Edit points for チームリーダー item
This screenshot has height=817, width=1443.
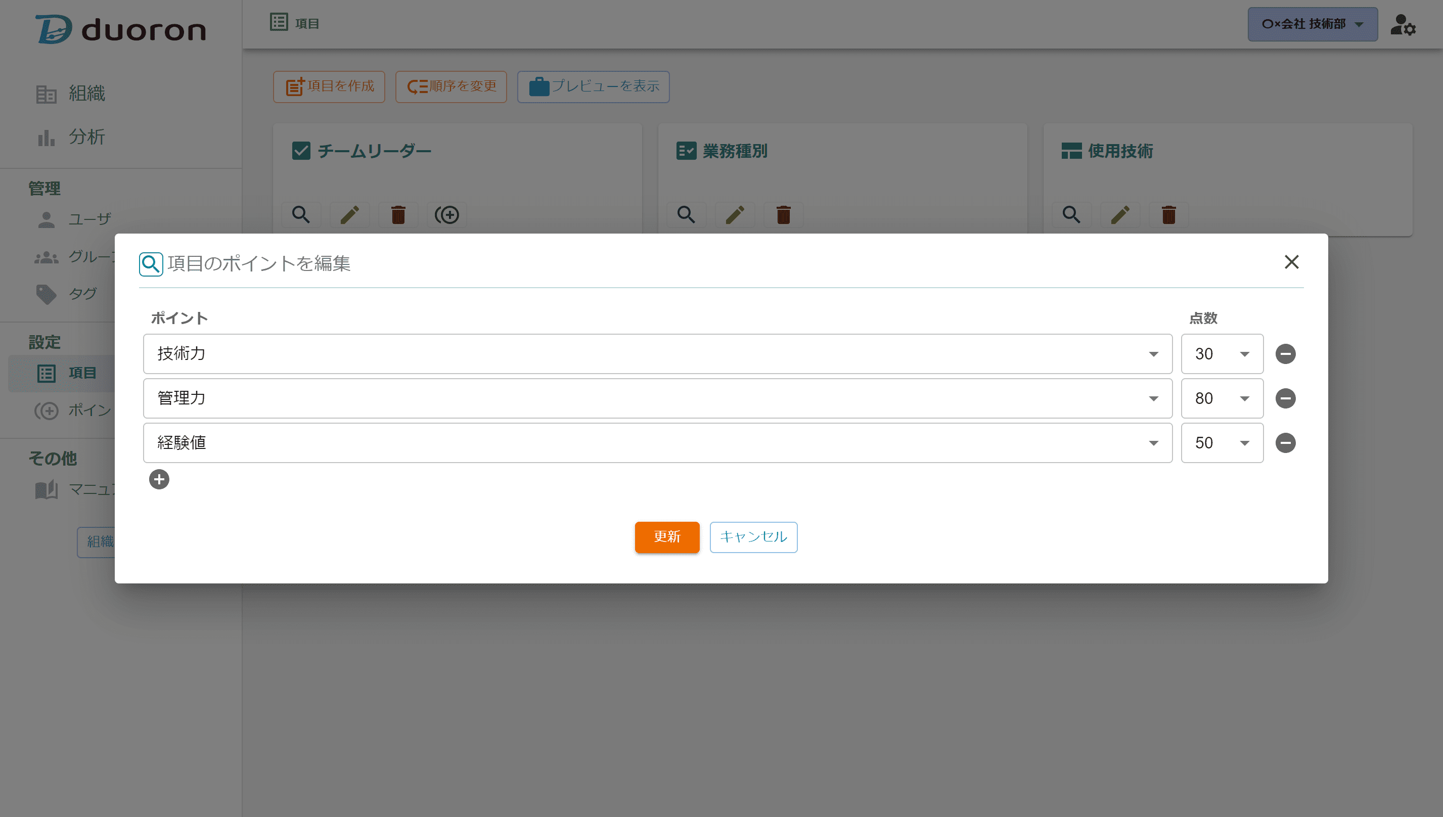[446, 214]
